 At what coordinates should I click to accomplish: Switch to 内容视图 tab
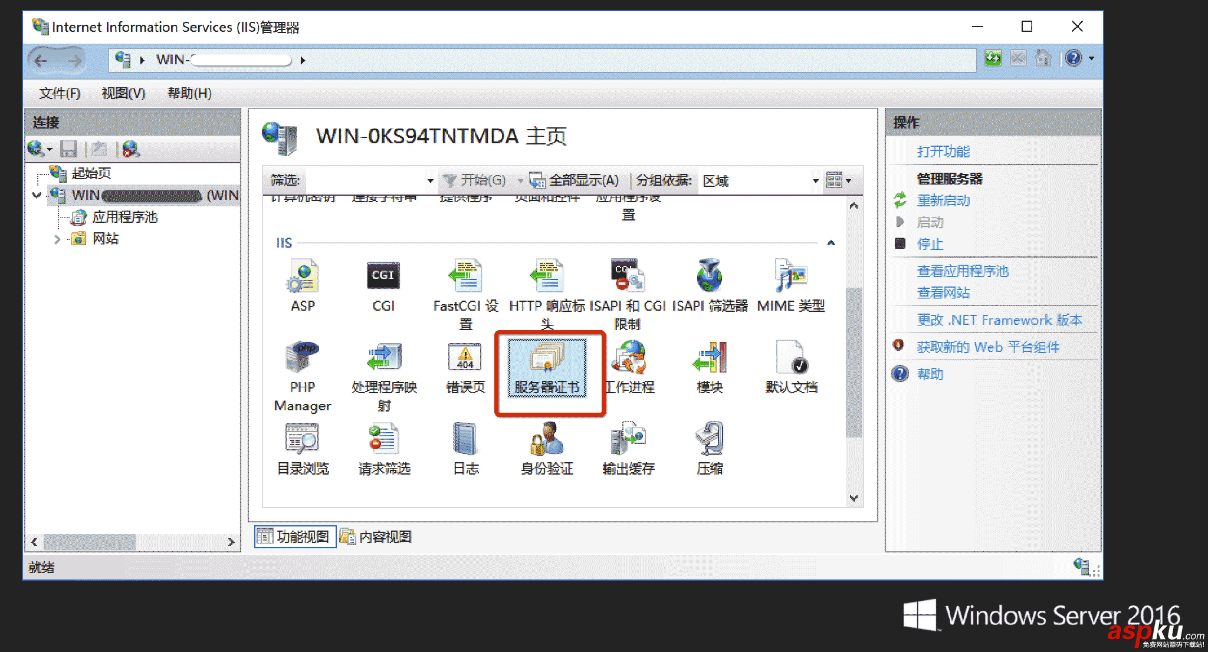click(x=382, y=538)
